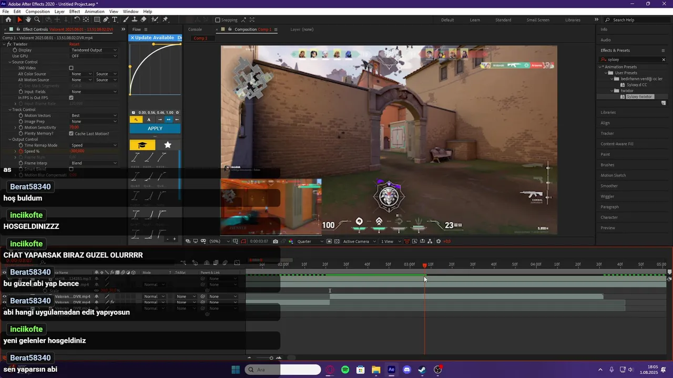The width and height of the screenshot is (673, 378).
Task: Select the Rectangle shape tool
Action: click(97, 19)
